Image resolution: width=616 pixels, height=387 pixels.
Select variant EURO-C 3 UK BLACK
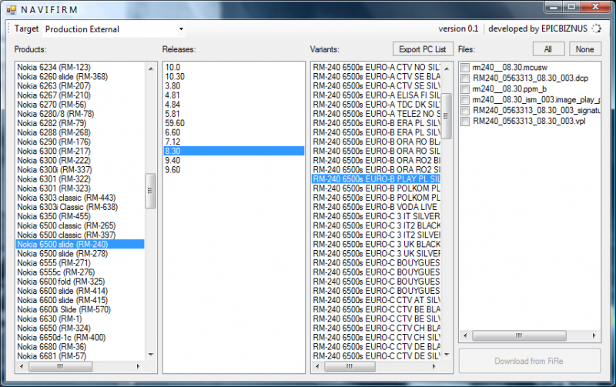click(376, 244)
